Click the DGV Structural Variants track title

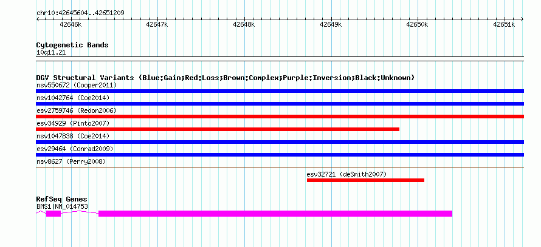(225, 78)
